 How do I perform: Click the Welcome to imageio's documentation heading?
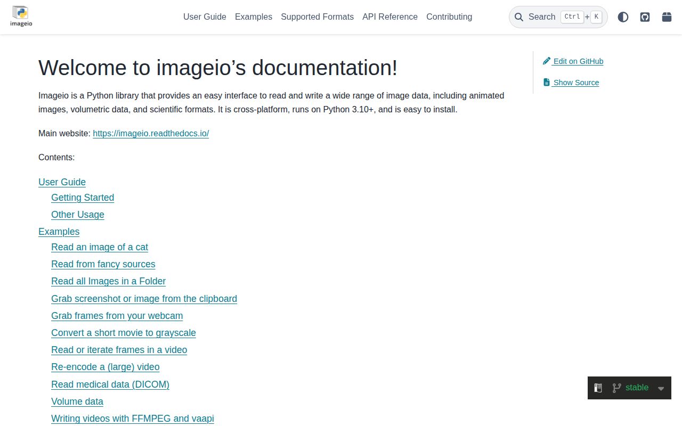point(218,68)
